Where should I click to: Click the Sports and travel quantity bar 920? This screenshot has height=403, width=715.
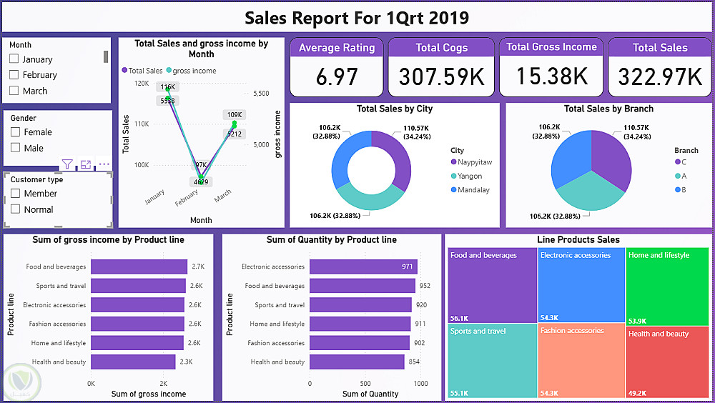point(360,304)
